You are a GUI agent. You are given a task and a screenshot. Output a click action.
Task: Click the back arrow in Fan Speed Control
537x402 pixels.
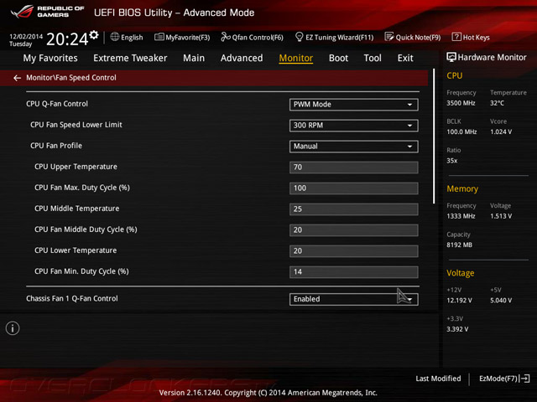click(x=17, y=78)
